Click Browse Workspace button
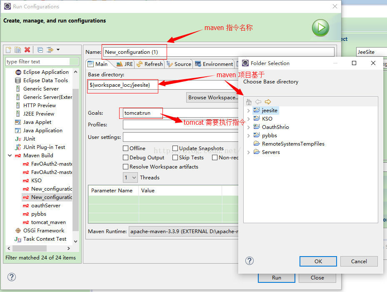This screenshot has height=292, width=387. point(212,98)
